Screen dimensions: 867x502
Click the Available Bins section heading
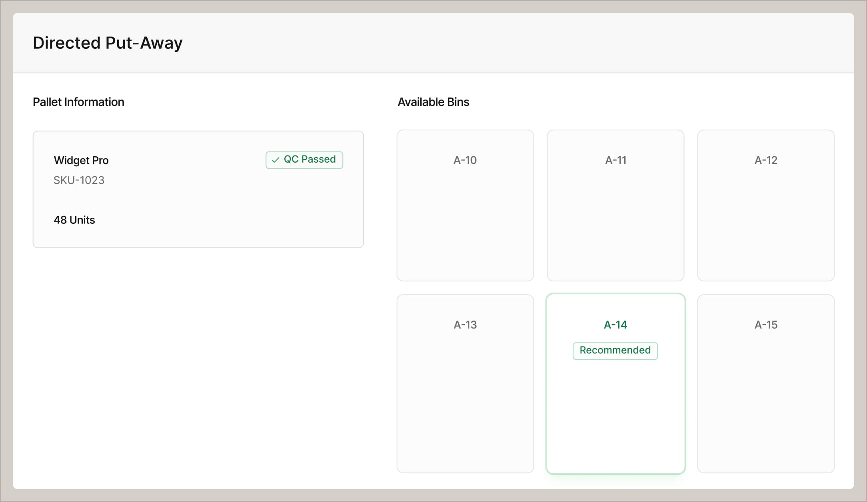(433, 102)
